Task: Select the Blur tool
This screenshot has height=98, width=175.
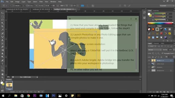Action: 2,53
